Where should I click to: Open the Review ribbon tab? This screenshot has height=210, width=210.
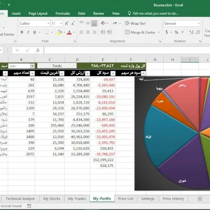pyautogui.click(x=99, y=14)
